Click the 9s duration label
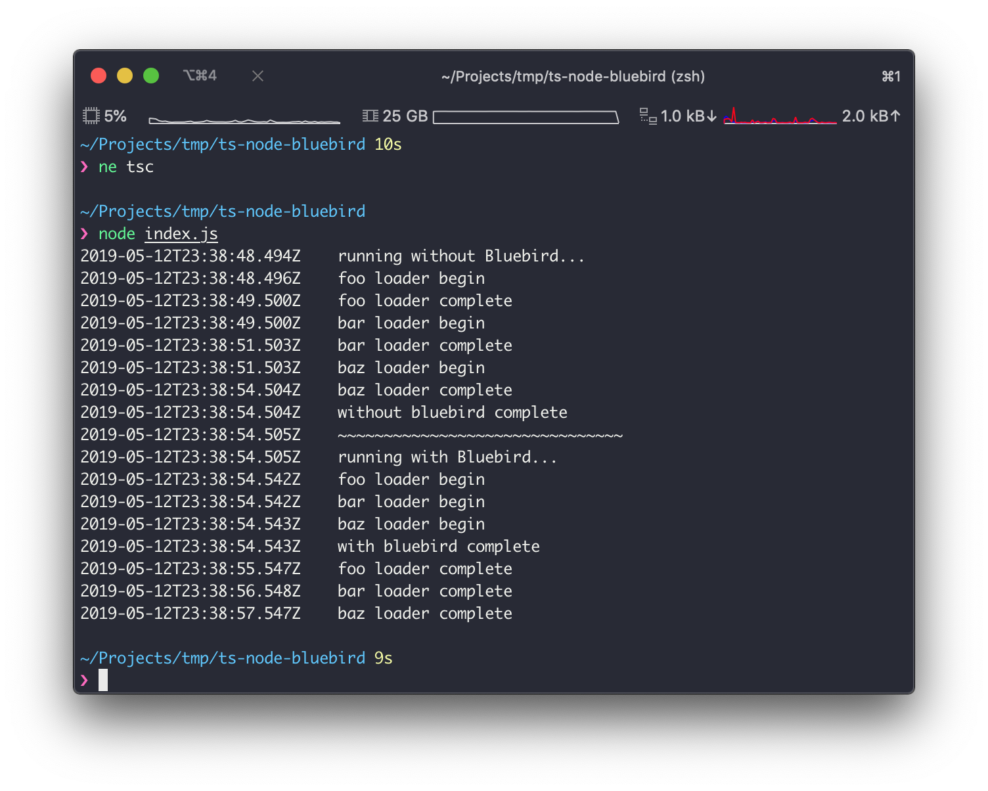 [383, 658]
